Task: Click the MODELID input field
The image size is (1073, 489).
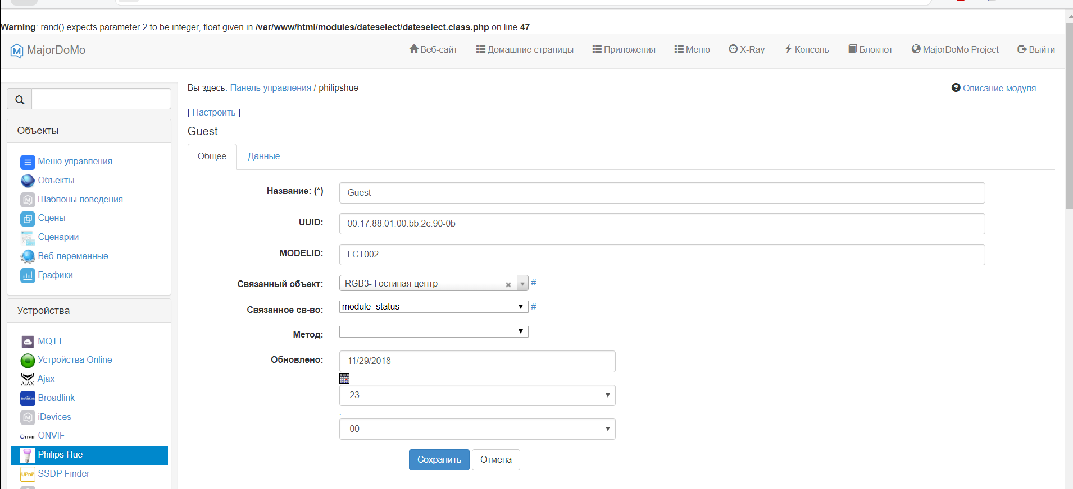Action: pos(662,255)
